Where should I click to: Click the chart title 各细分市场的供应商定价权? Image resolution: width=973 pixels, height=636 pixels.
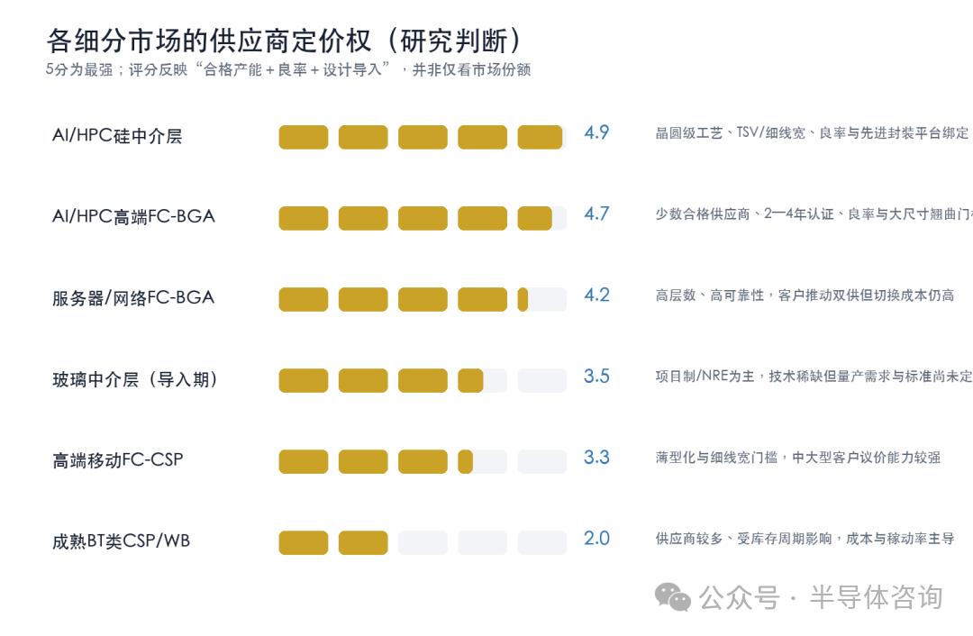point(210,41)
